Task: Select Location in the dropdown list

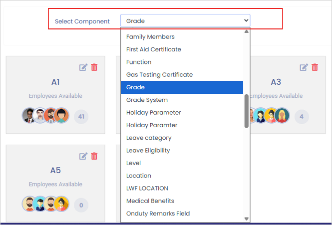Action: pyautogui.click(x=139, y=176)
